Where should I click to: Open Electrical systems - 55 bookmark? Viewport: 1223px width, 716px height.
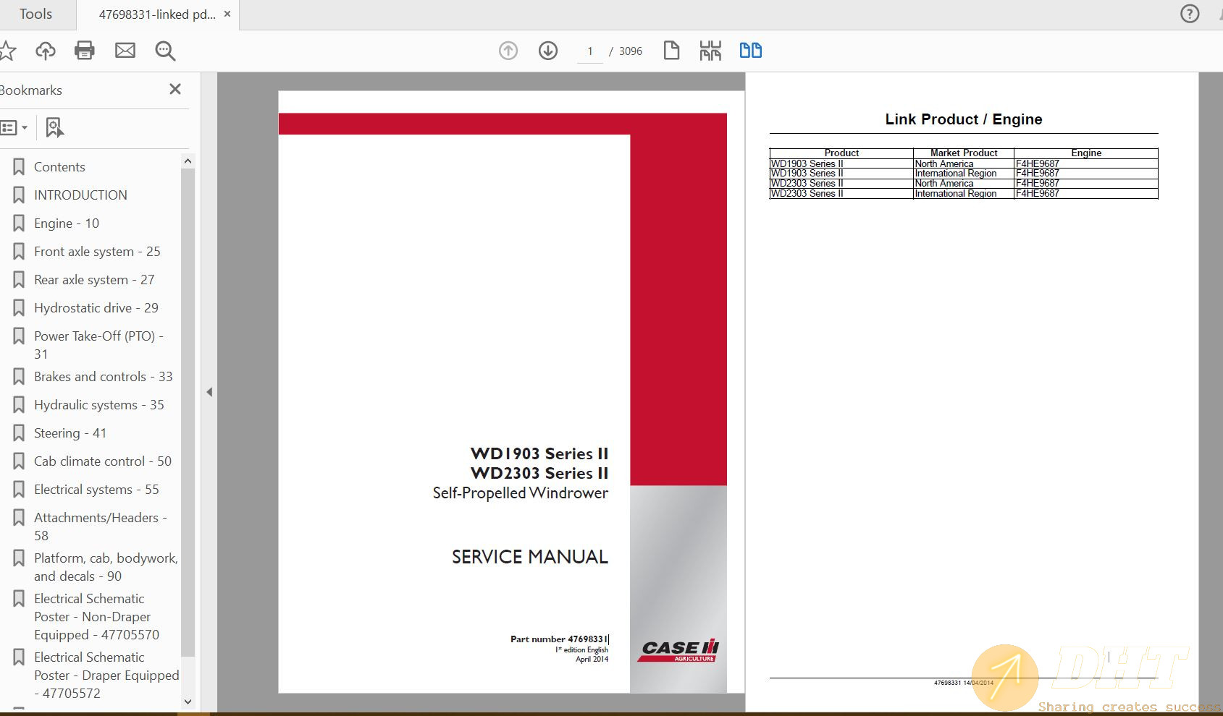(x=96, y=490)
